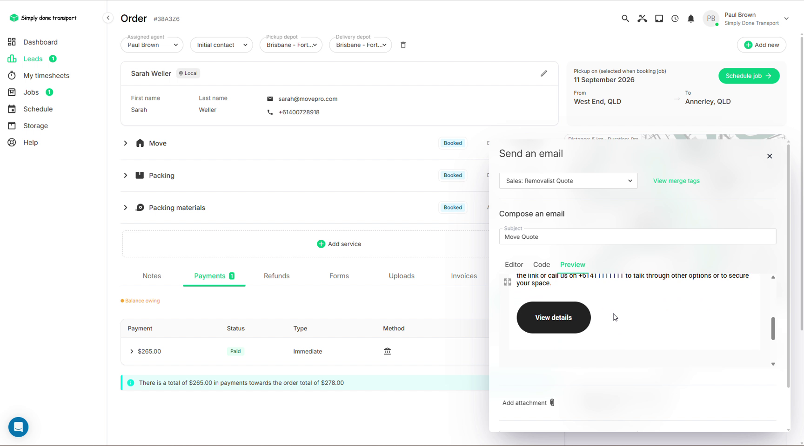This screenshot has height=446, width=804.
Task: Expand the Move service row
Action: pyautogui.click(x=125, y=143)
